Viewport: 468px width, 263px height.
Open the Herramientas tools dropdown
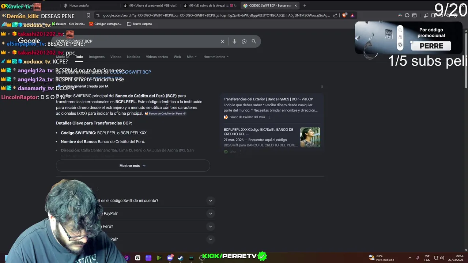pyautogui.click(x=216, y=57)
